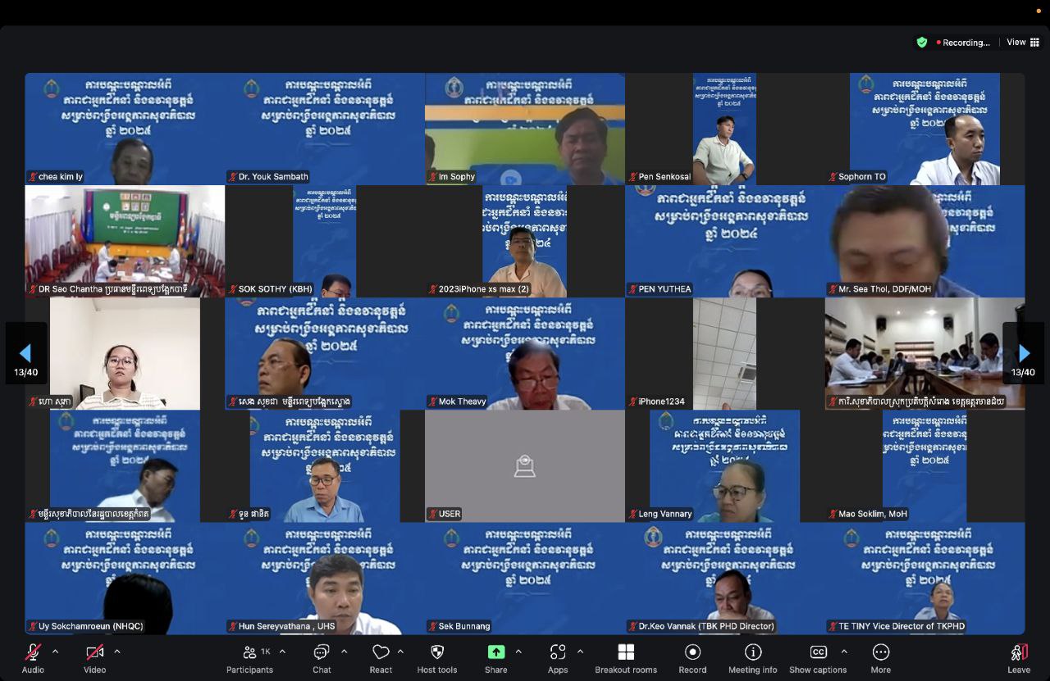Click muted mic icon beside PEN YUTHEA

632,289
